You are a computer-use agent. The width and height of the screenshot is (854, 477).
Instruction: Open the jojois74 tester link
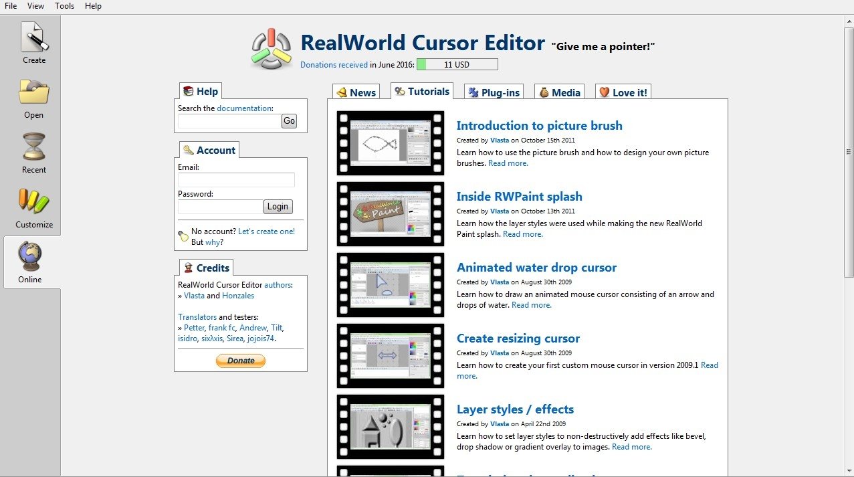[x=260, y=339]
